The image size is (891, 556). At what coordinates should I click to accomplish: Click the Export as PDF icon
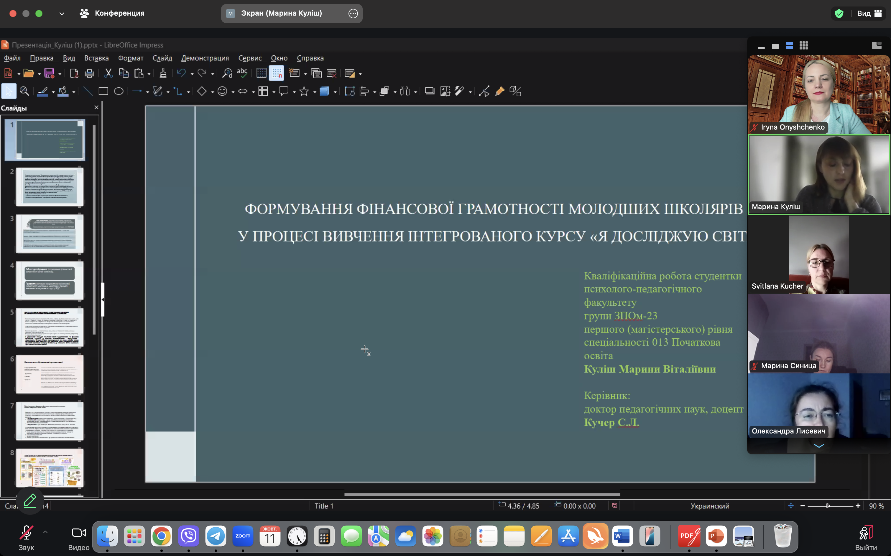pyautogui.click(x=74, y=73)
